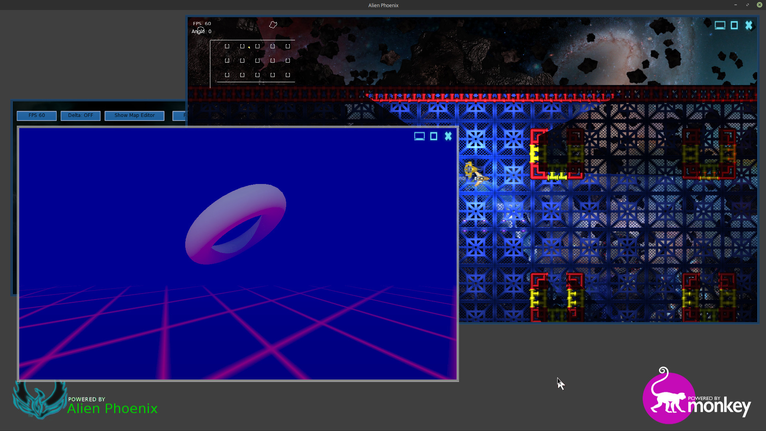Click the center square of the white grid
Image resolution: width=766 pixels, height=431 pixels.
(257, 61)
